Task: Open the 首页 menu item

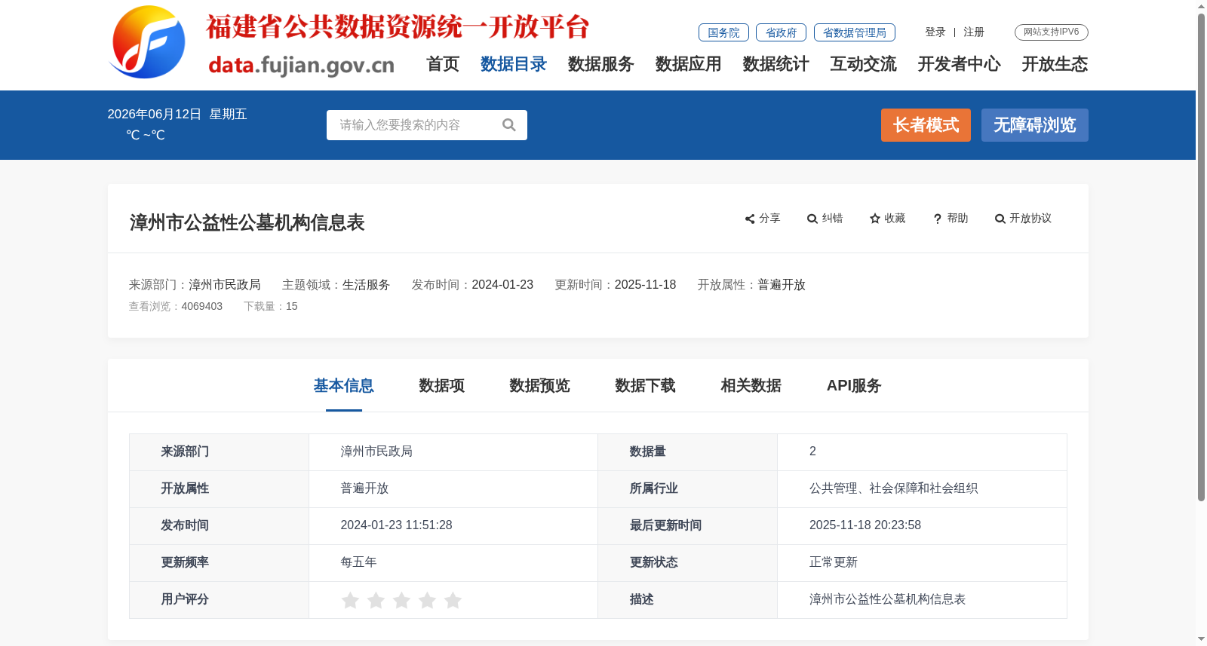Action: point(443,64)
